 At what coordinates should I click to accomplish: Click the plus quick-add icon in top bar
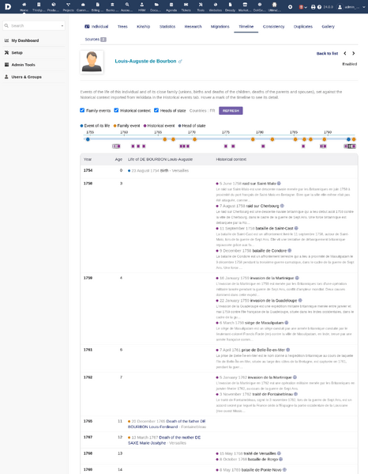click(x=290, y=6)
